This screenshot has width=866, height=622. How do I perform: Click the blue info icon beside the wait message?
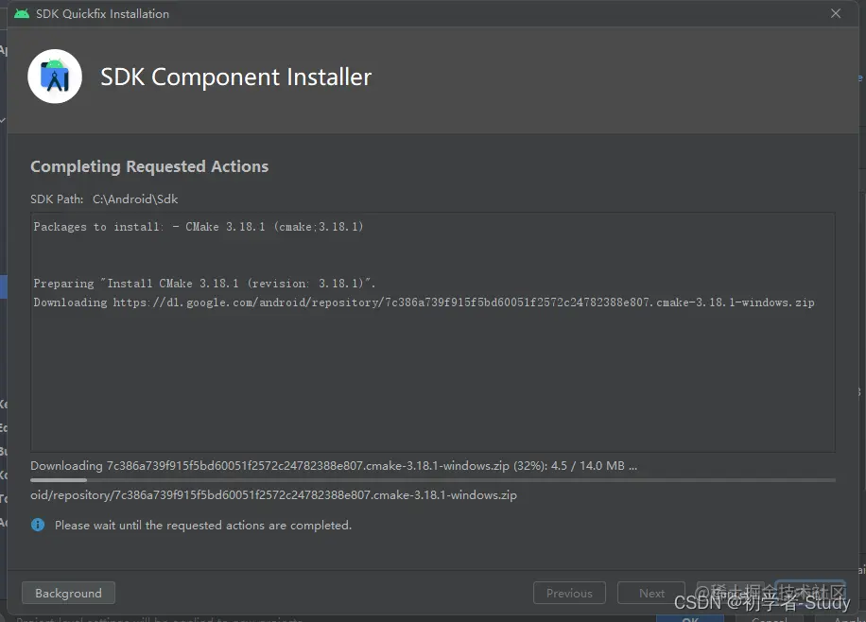coord(38,525)
